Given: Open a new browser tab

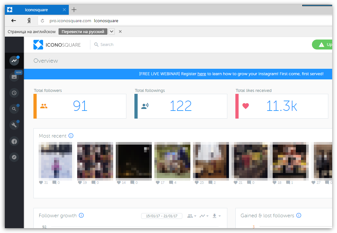Looking at the screenshot, I should (x=74, y=10).
